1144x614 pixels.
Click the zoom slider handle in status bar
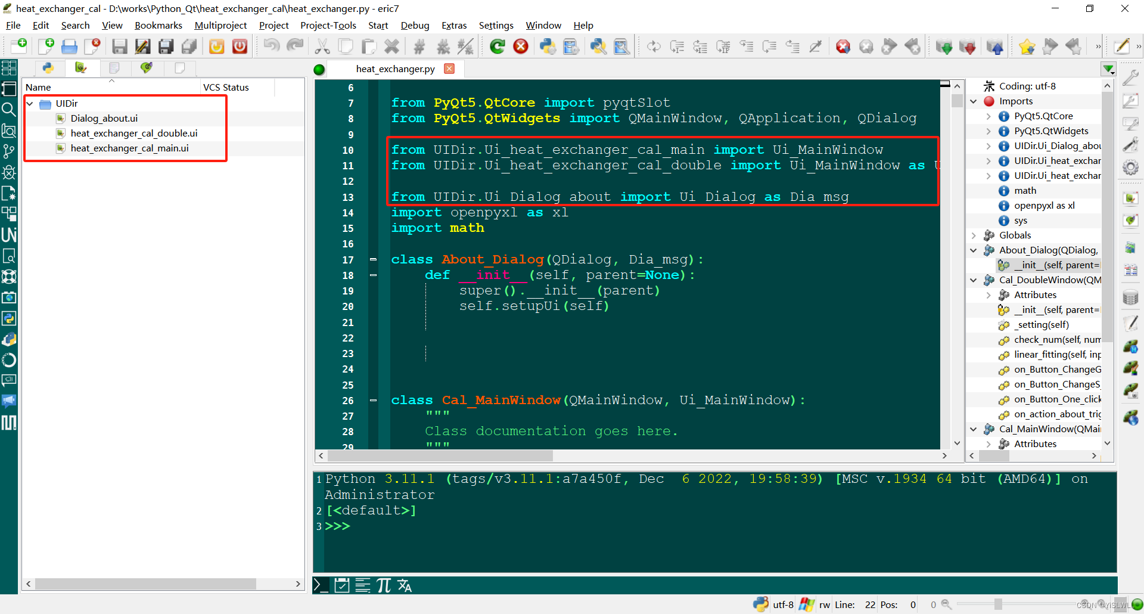[x=997, y=604]
